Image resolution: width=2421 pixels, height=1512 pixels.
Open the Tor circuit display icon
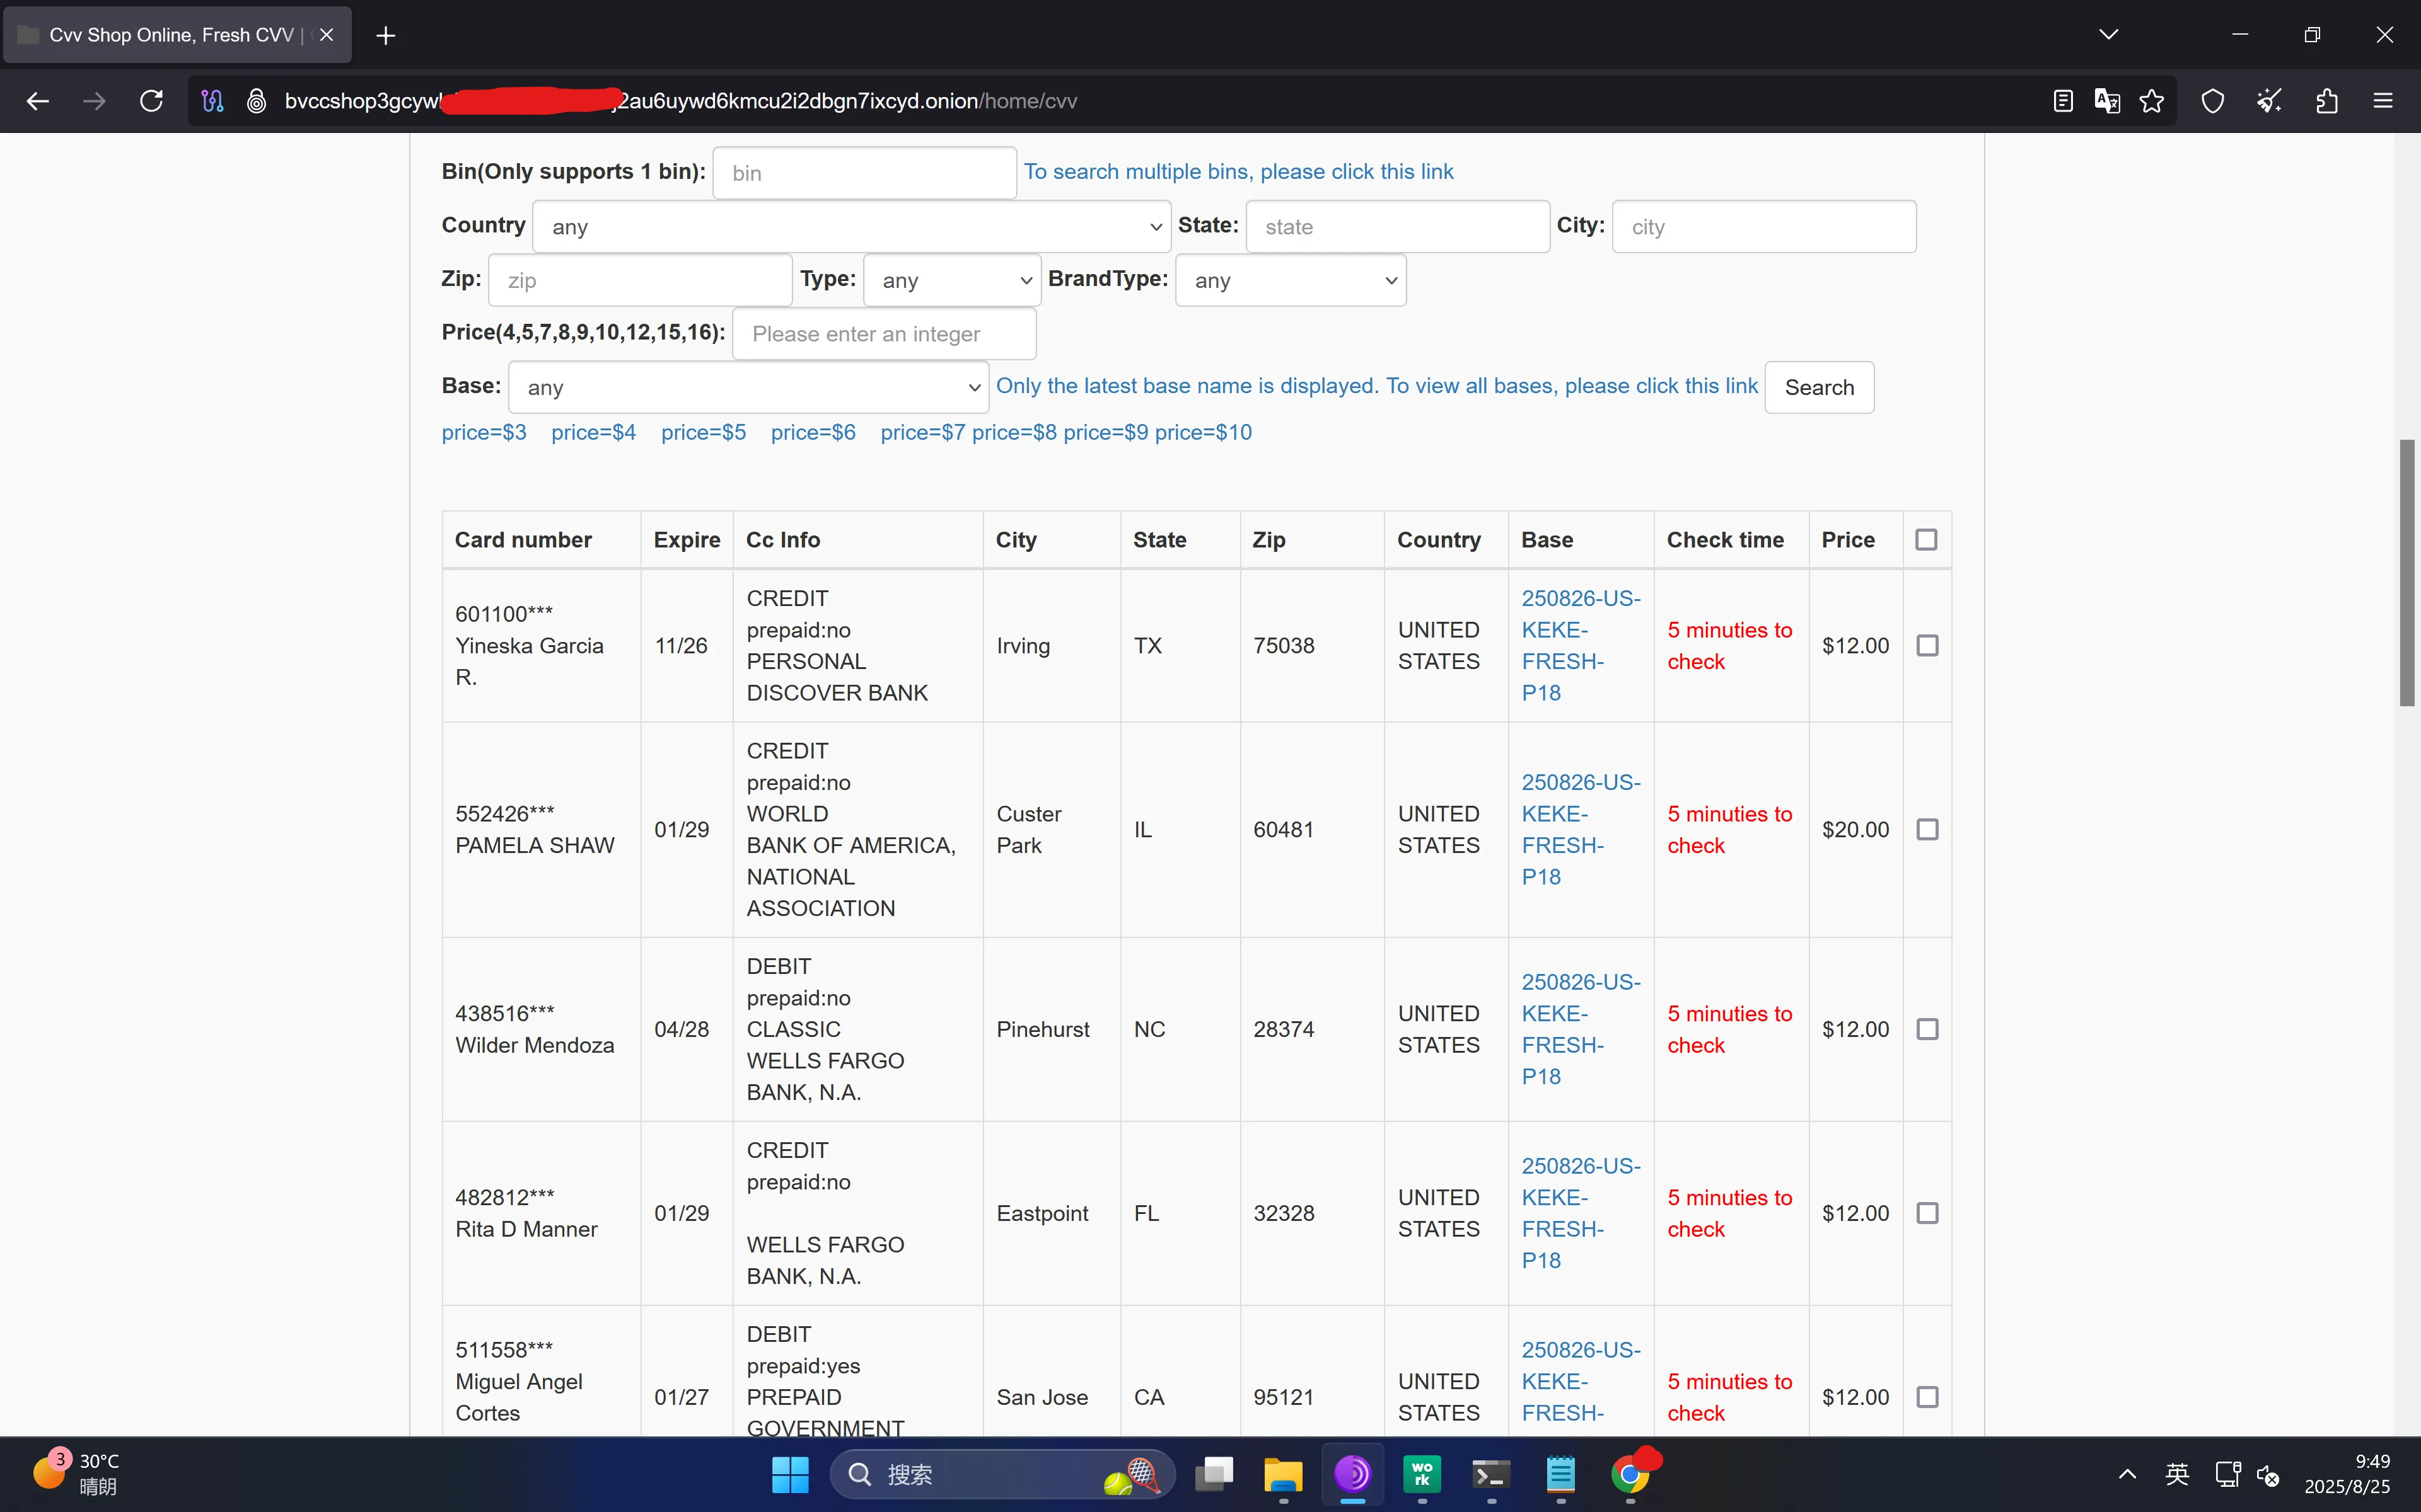click(x=212, y=101)
